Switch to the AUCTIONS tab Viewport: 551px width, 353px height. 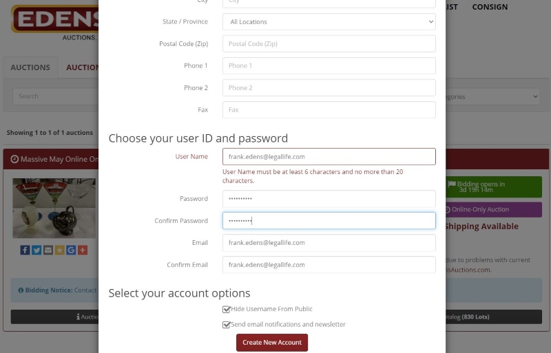[30, 67]
